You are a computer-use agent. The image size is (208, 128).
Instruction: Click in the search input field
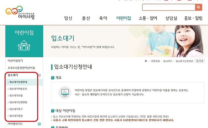tap(169, 7)
